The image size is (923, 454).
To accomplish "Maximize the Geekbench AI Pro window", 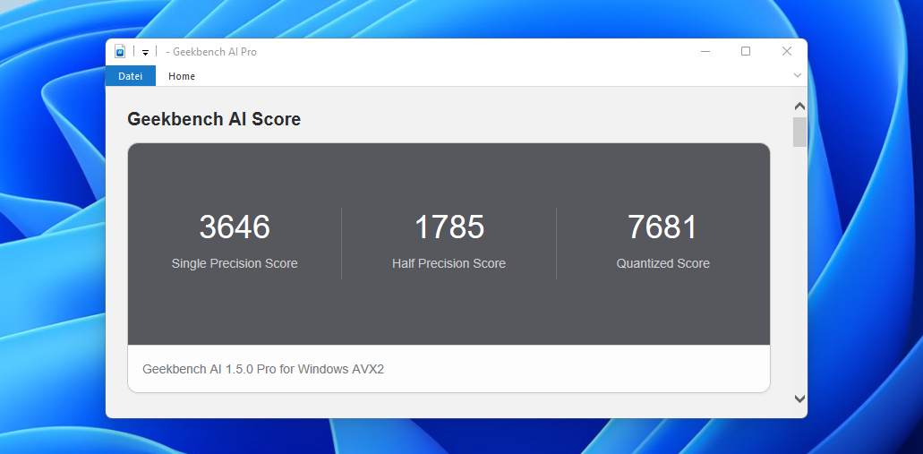I will coord(745,51).
